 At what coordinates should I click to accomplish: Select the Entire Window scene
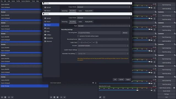(x=24, y=86)
